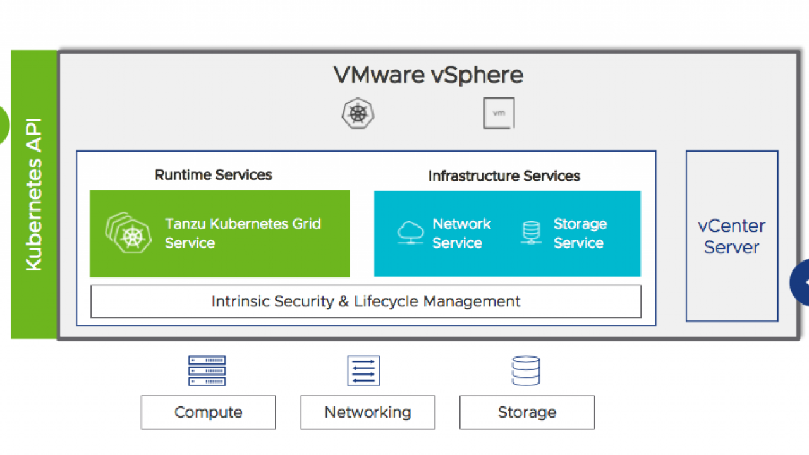809x455 pixels.
Task: Click the VMware vSphere title
Action: pyautogui.click(x=429, y=75)
